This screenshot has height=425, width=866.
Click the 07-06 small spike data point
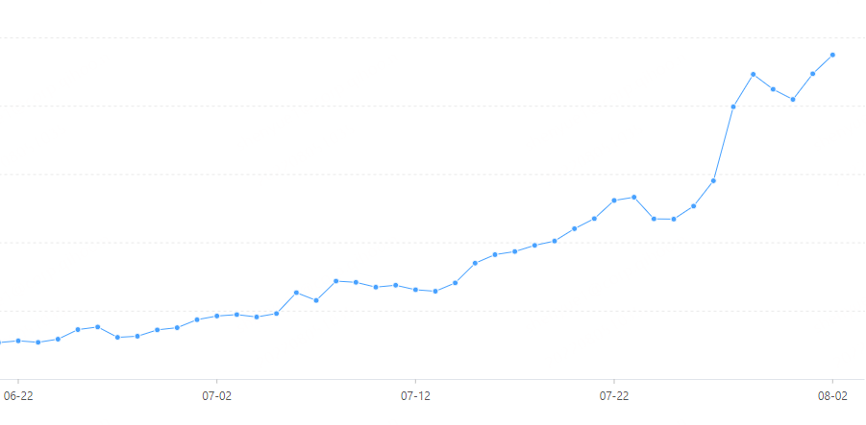pos(296,293)
